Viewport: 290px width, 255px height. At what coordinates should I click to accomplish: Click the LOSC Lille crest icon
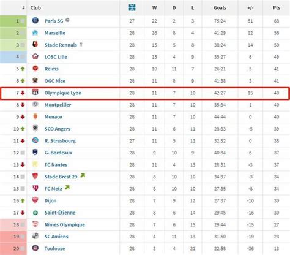pos(35,56)
